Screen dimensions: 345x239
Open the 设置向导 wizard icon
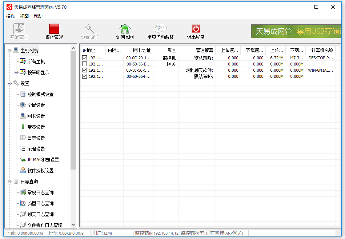click(89, 29)
